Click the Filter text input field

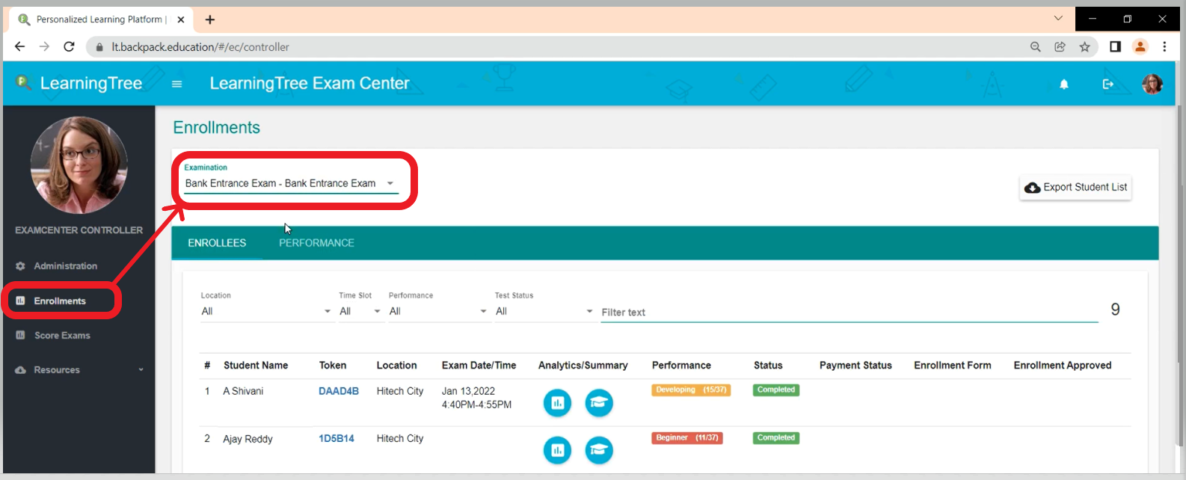click(849, 313)
